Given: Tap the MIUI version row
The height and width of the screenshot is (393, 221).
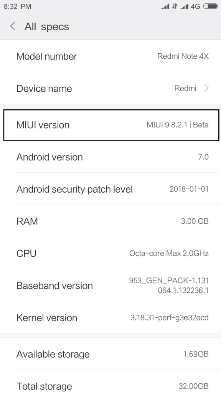Looking at the screenshot, I should pyautogui.click(x=111, y=125).
